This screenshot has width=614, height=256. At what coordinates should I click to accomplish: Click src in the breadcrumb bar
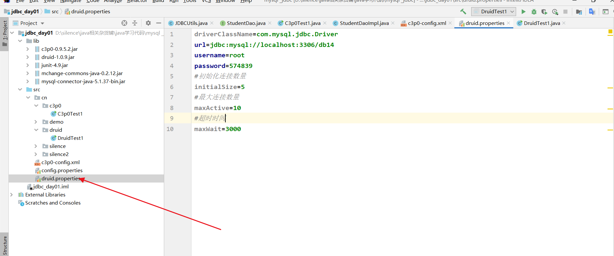pyautogui.click(x=55, y=12)
